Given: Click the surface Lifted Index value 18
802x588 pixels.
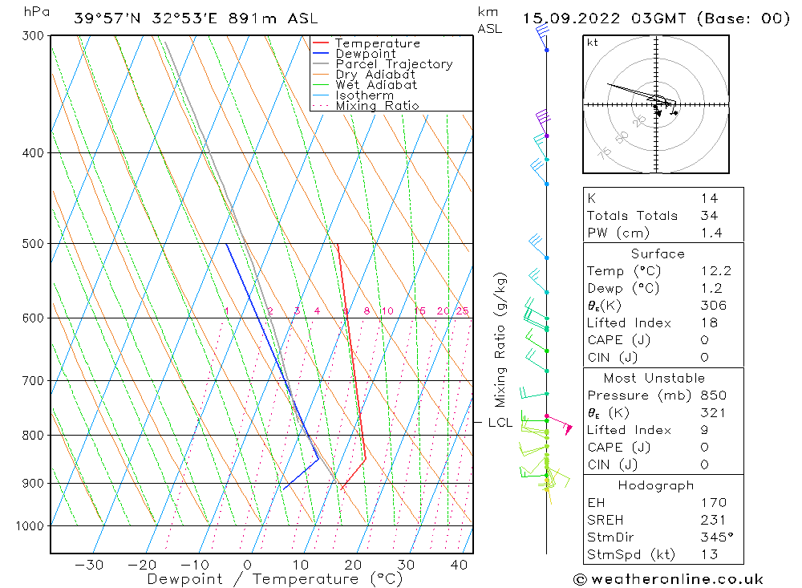Looking at the screenshot, I should point(710,323).
